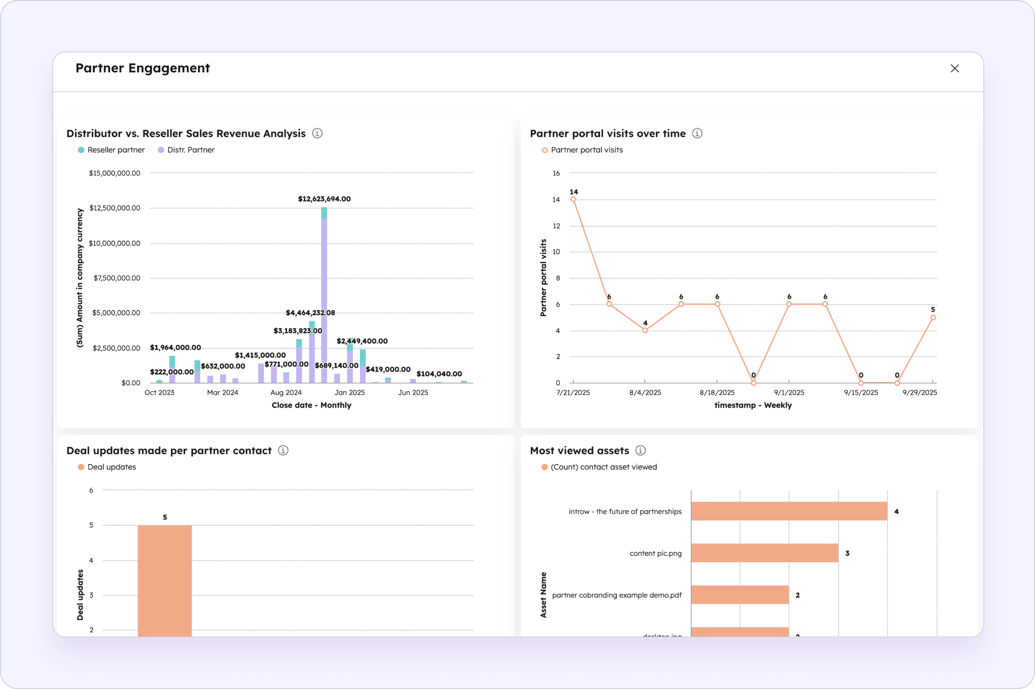Viewport: 1035px width, 689px height.
Task: Open info icon for Most viewed assets
Action: (x=641, y=450)
